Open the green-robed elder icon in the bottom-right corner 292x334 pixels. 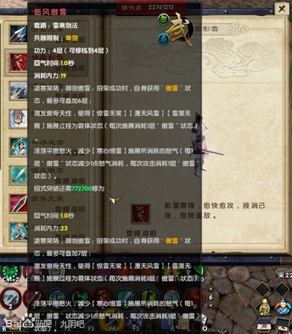coord(265,307)
